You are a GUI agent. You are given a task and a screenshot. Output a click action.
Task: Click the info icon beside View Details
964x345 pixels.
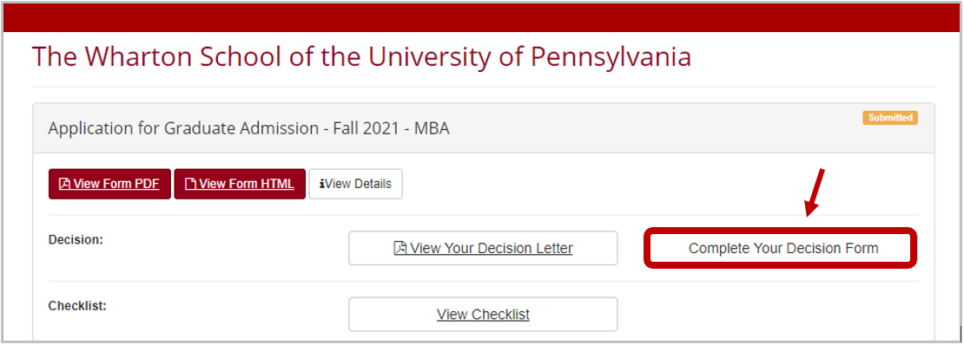[x=322, y=184]
